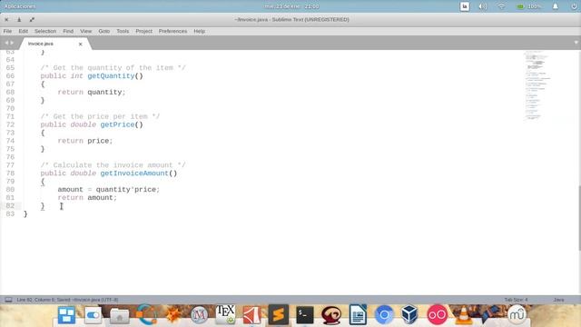
Task: Click line 'return price;'
Action: [x=84, y=141]
